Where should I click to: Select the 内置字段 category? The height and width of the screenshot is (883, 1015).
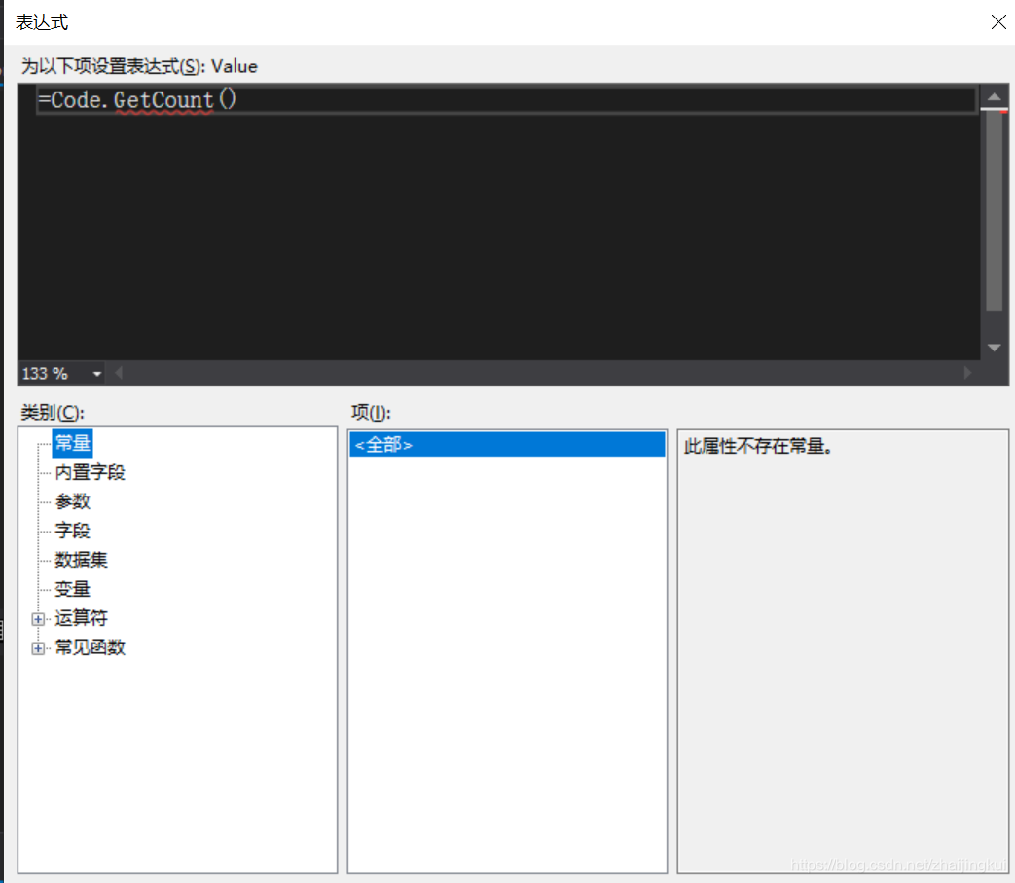tap(90, 472)
